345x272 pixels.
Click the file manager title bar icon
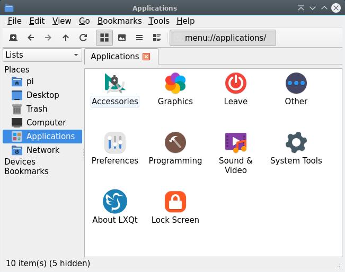pyautogui.click(x=9, y=8)
